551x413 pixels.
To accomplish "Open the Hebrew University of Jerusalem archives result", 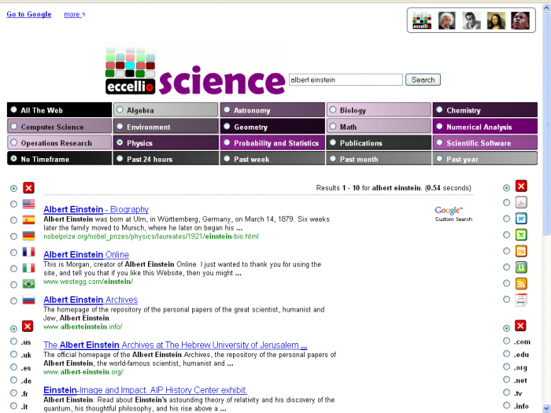I will click(175, 345).
